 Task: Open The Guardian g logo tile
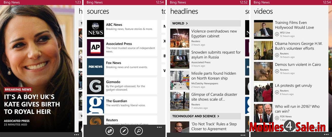[x=95, y=105]
